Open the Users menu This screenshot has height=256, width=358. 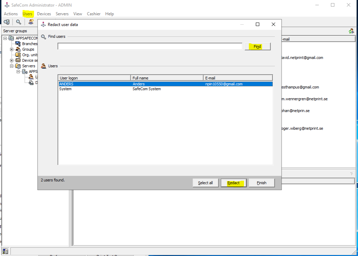point(27,14)
